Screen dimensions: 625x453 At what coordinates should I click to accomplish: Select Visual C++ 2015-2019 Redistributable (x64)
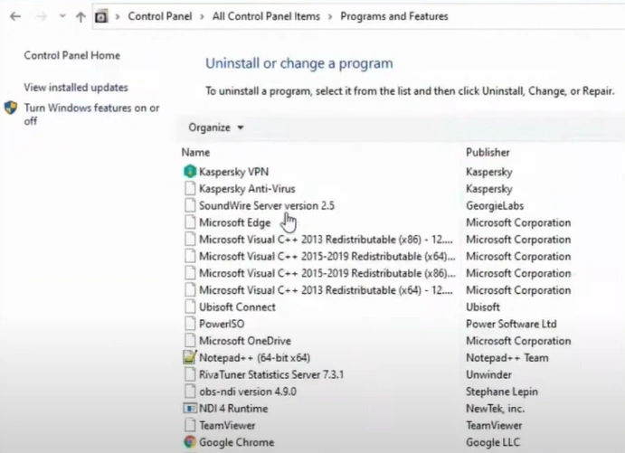point(327,257)
